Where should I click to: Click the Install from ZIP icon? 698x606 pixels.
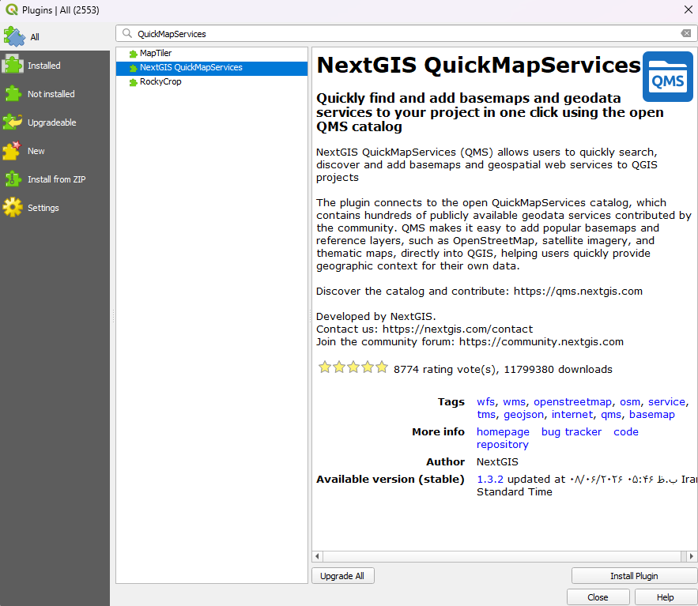[x=13, y=179]
